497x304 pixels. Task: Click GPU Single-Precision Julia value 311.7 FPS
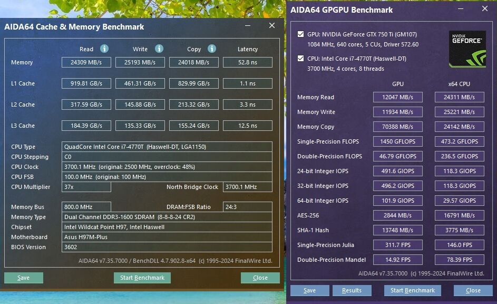(x=398, y=245)
